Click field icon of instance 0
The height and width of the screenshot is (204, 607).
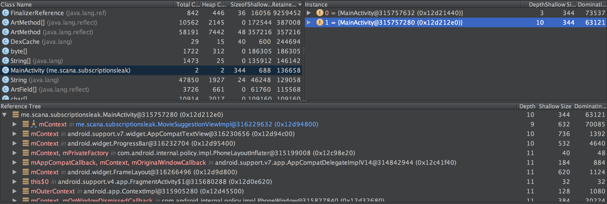[320, 13]
